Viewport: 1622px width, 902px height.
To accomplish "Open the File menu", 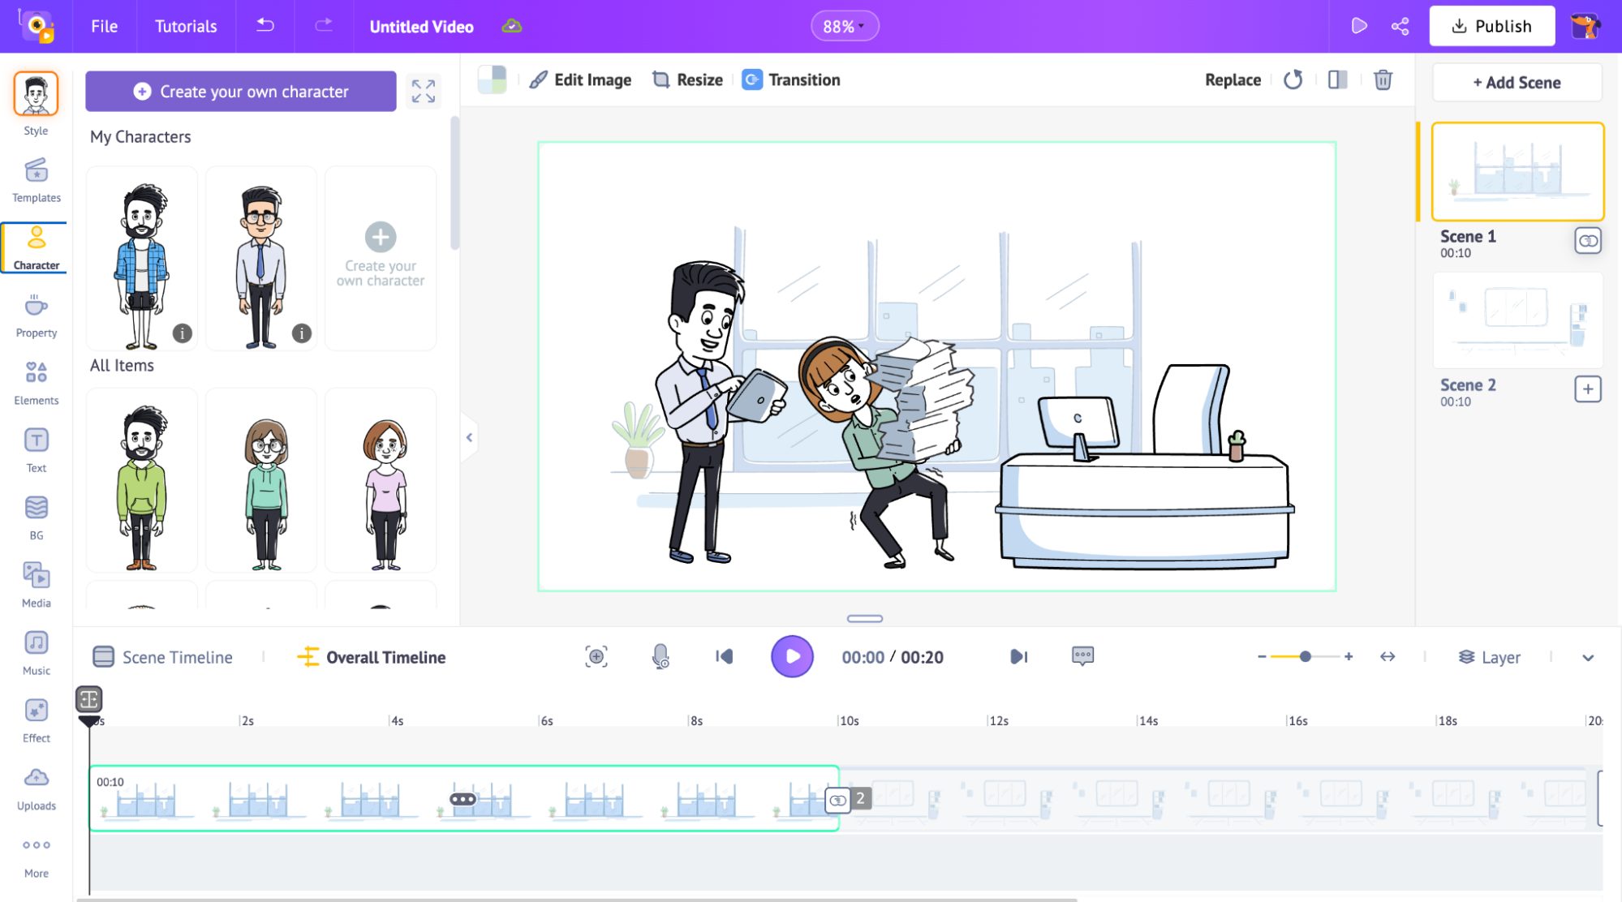I will pos(104,26).
